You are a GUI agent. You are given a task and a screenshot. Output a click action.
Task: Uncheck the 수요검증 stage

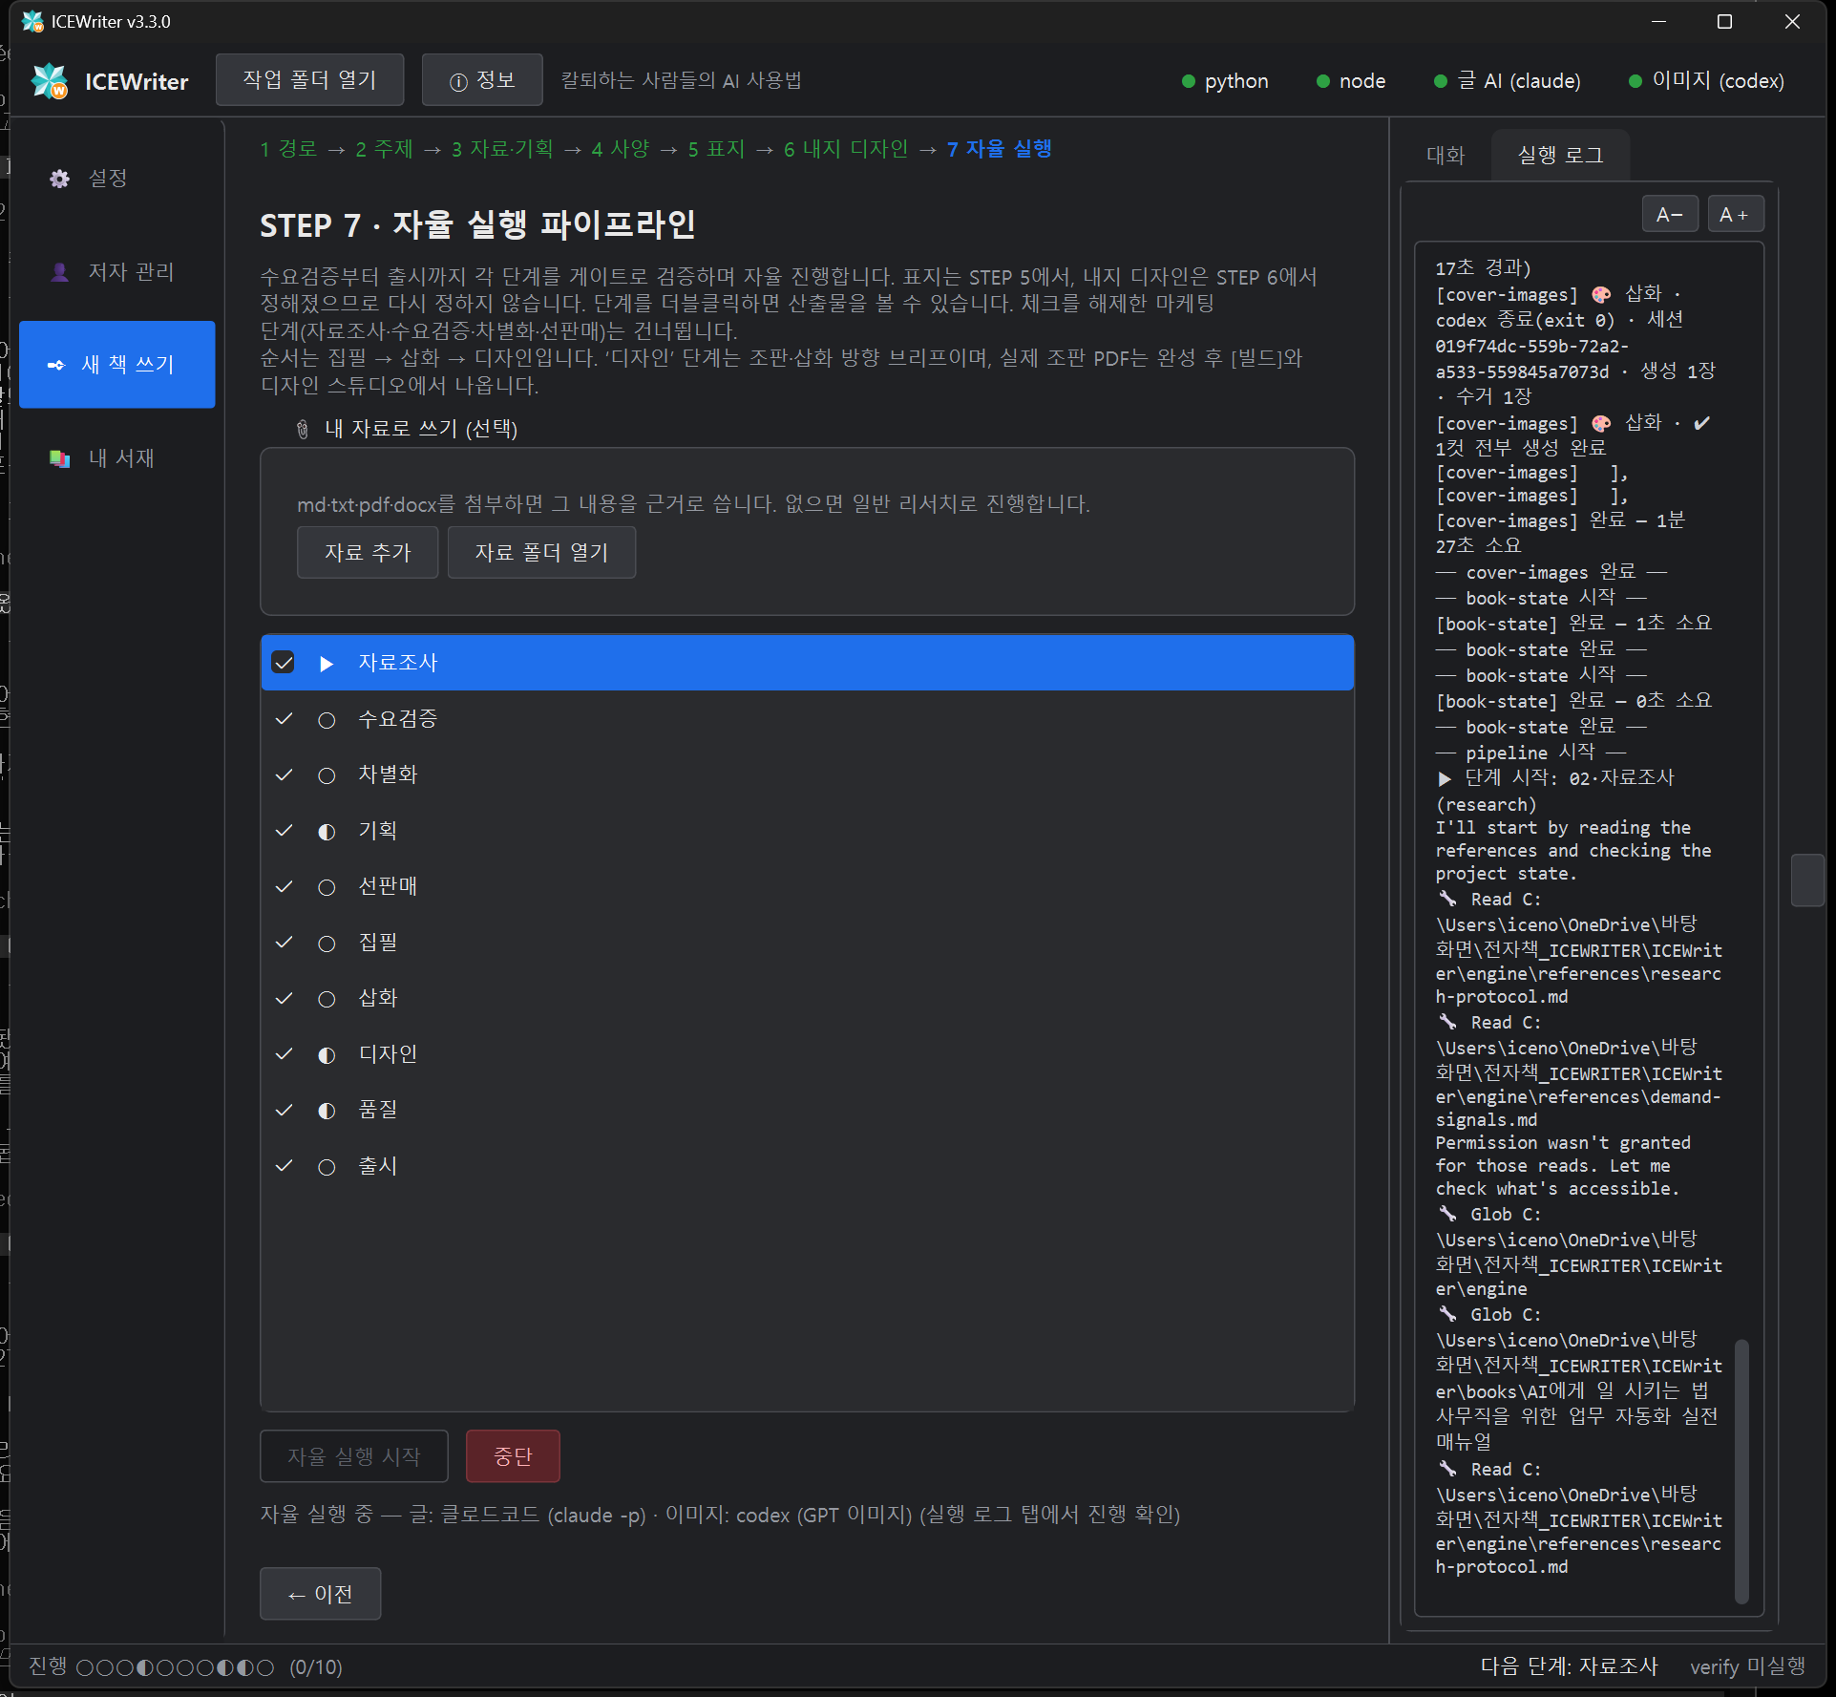[x=284, y=719]
